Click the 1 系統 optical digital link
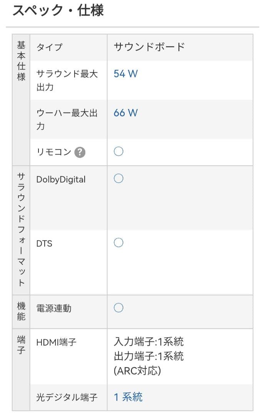The width and height of the screenshot is (260, 416). [x=128, y=397]
